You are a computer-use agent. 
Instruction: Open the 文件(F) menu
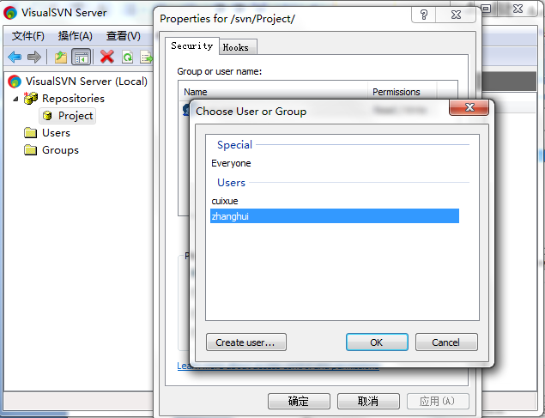[28, 36]
